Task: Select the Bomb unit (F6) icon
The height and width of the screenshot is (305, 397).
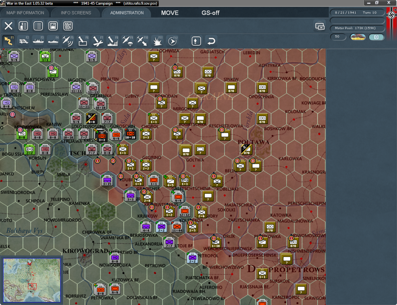Action: [x=83, y=41]
